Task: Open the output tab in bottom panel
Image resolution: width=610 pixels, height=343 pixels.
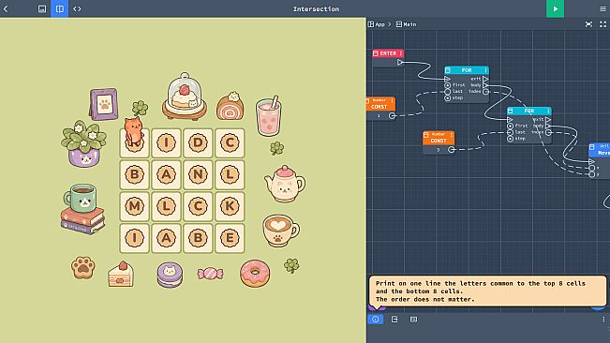Action: (x=394, y=320)
